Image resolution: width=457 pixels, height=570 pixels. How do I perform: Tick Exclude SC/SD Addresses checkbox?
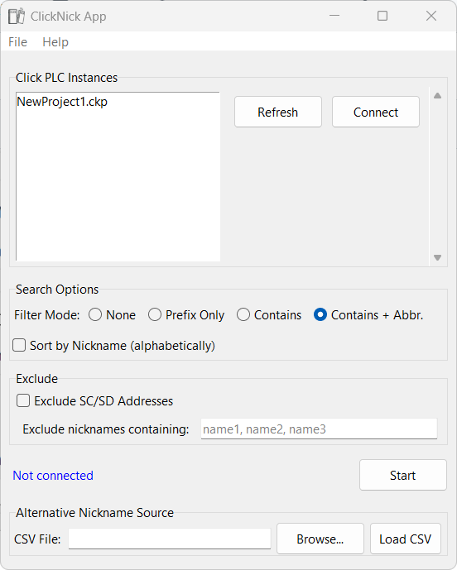click(23, 401)
